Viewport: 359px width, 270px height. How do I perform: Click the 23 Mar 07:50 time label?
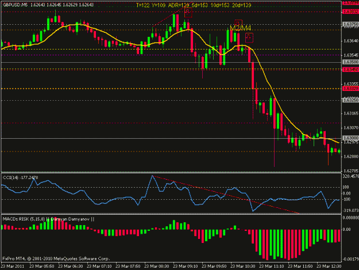point(128,266)
